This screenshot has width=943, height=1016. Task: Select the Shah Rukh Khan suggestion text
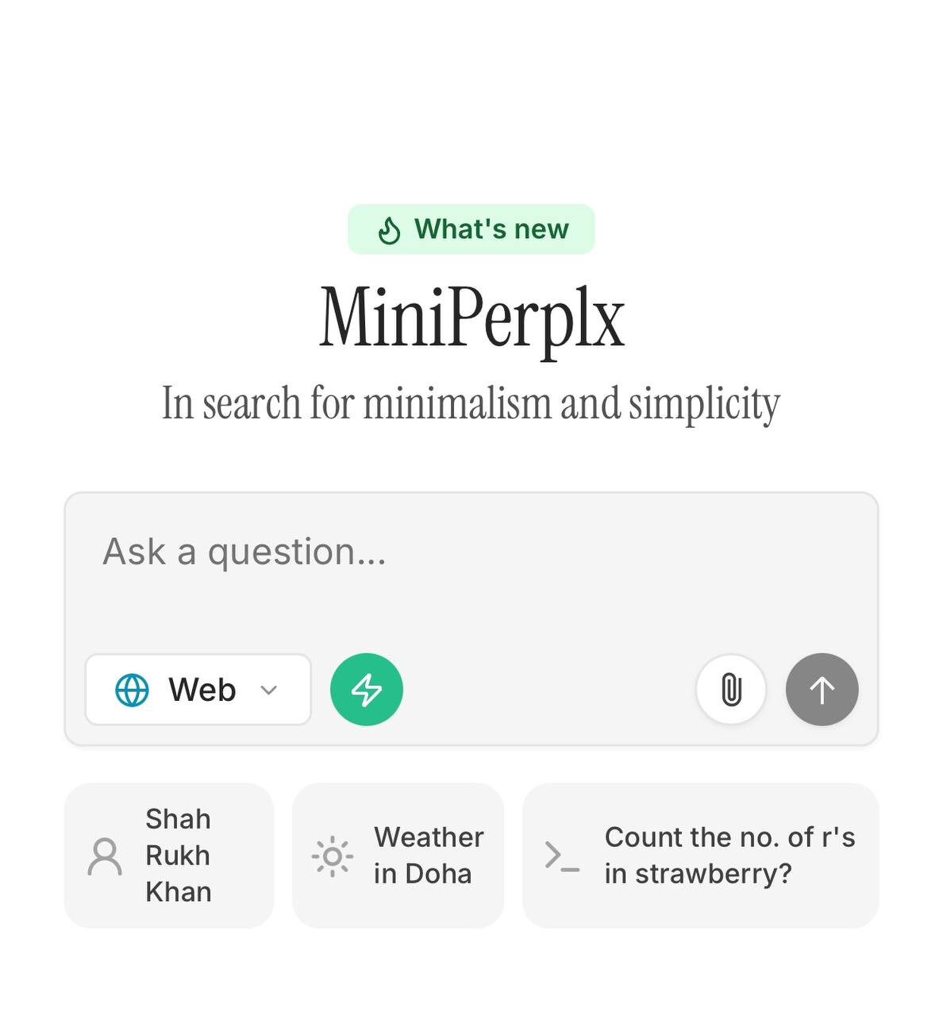click(179, 856)
